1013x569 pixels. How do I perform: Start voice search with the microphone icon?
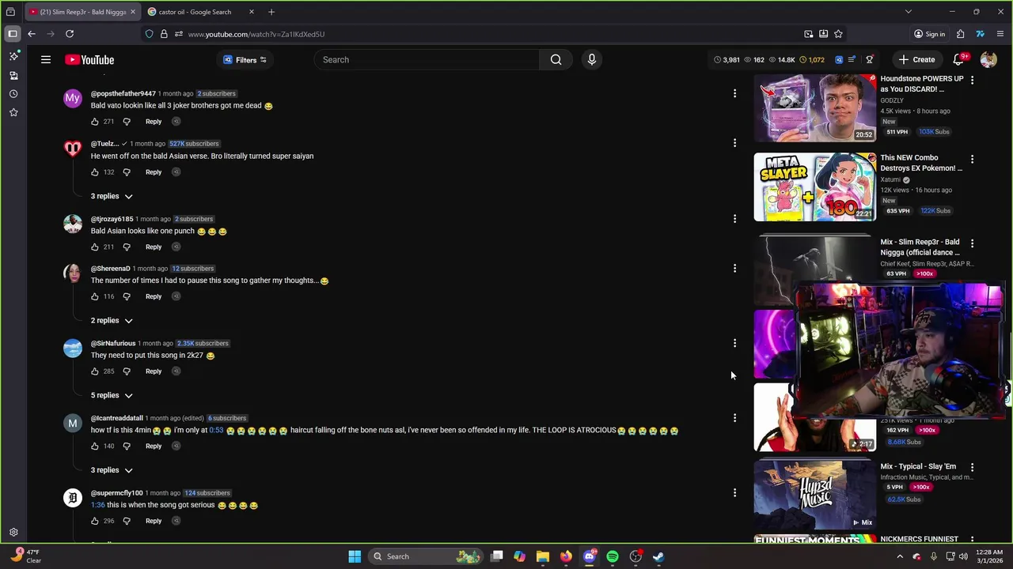[591, 59]
